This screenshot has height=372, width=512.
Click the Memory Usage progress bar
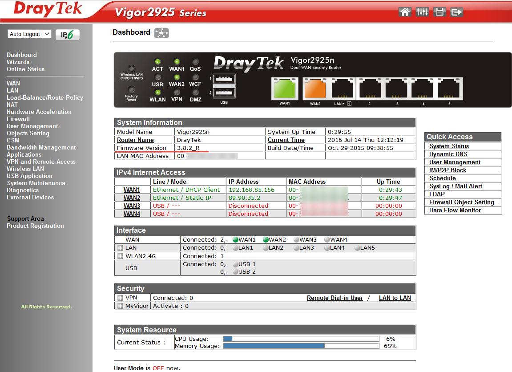coord(301,346)
